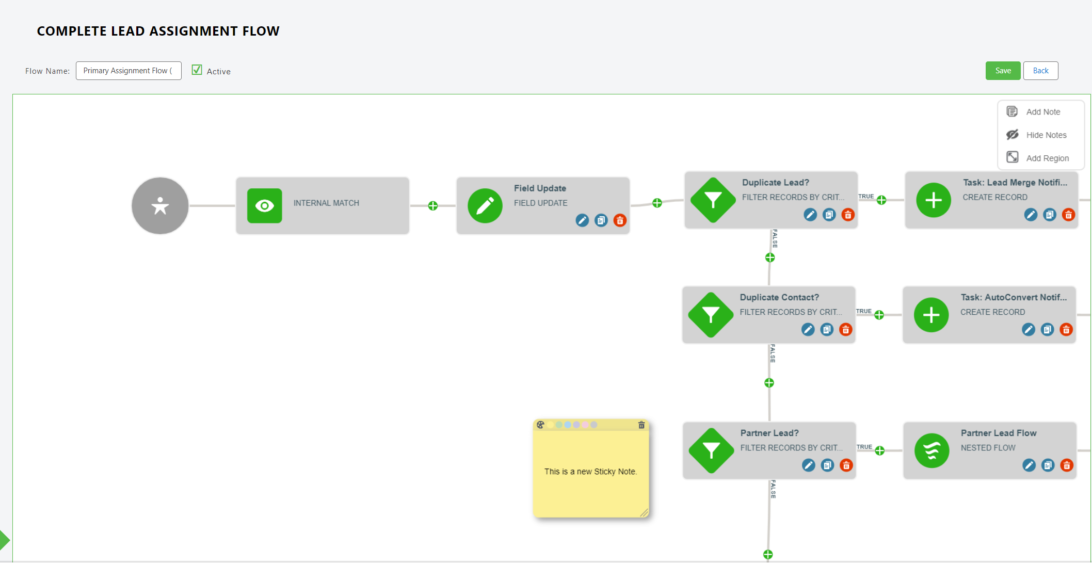Image resolution: width=1092 pixels, height=564 pixels.
Task: Add step on Partner Lead? TRUE branch
Action: [880, 450]
